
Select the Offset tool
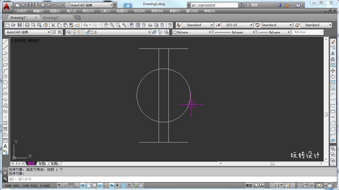point(333,59)
